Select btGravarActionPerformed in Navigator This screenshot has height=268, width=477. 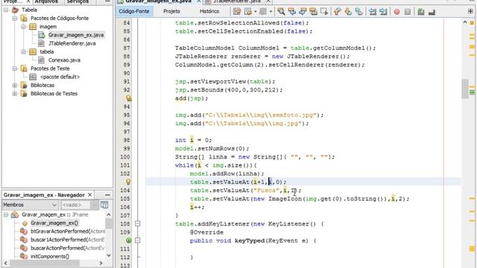[x=67, y=232]
